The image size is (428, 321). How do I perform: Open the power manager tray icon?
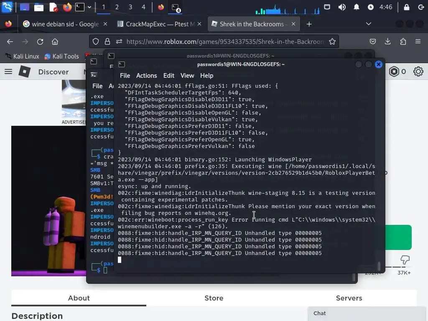[x=370, y=7]
